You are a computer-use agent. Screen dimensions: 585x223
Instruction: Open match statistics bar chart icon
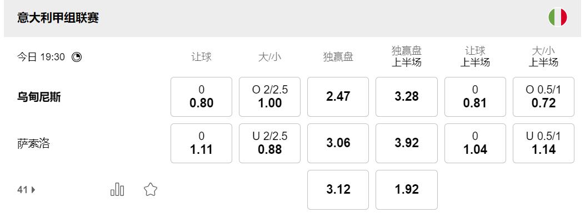point(117,190)
